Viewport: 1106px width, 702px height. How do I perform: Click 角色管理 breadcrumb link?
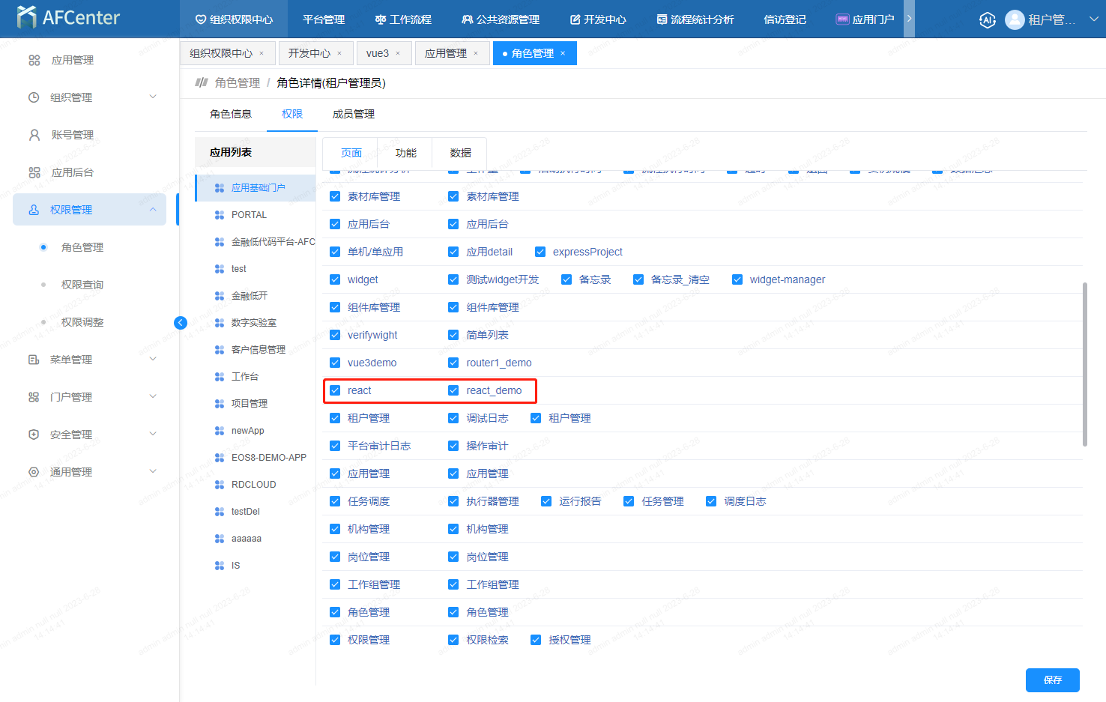pyautogui.click(x=238, y=83)
